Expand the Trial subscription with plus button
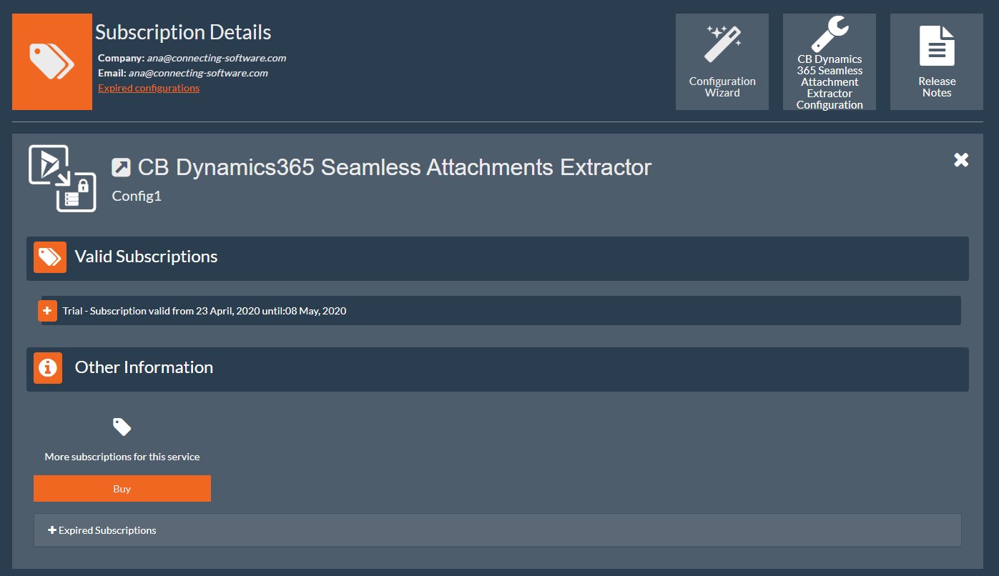 [46, 311]
